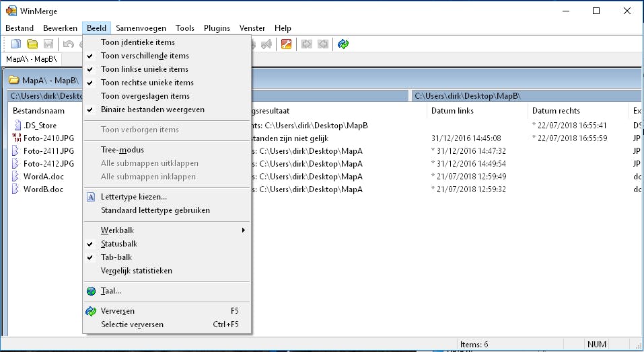Screen dimensions: 644x352
Task: Uncheck Toon verschillende items
Action: (x=167, y=56)
